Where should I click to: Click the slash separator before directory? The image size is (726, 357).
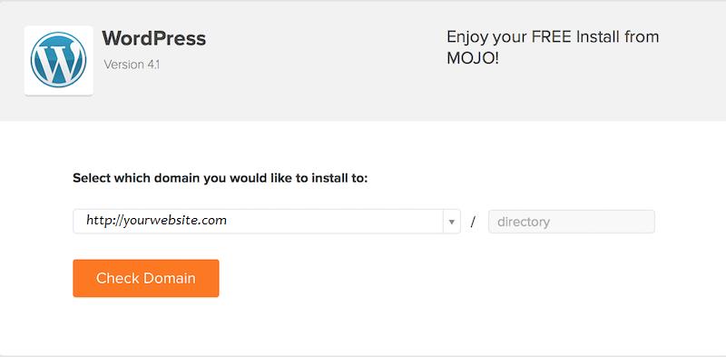pyautogui.click(x=473, y=222)
